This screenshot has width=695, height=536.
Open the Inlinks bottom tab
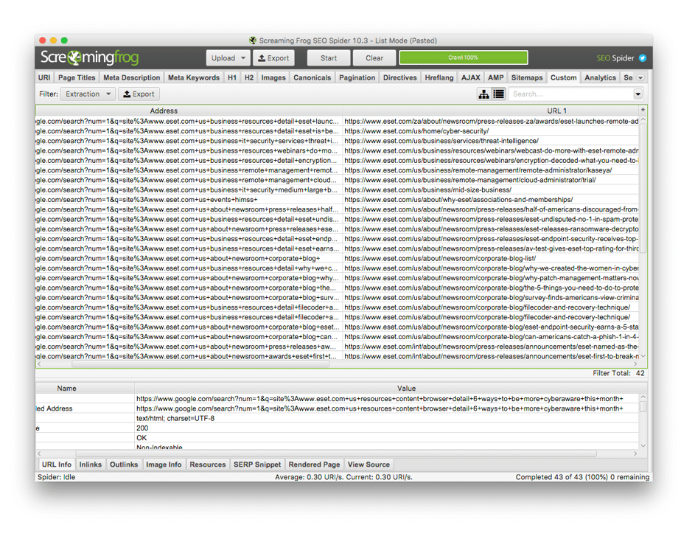91,464
